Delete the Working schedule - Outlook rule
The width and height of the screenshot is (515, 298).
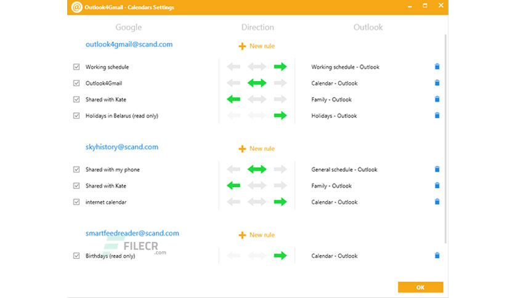[x=437, y=66]
